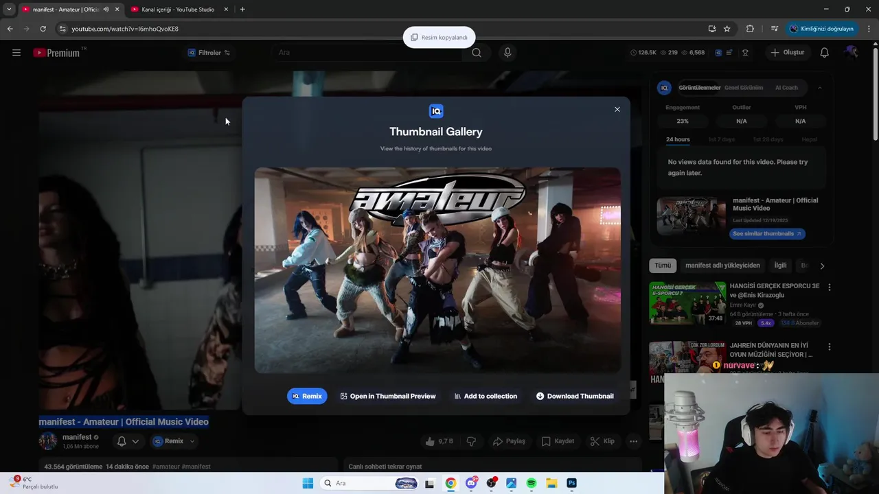Click the address bar URL
The image size is (879, 494).
(x=125, y=29)
